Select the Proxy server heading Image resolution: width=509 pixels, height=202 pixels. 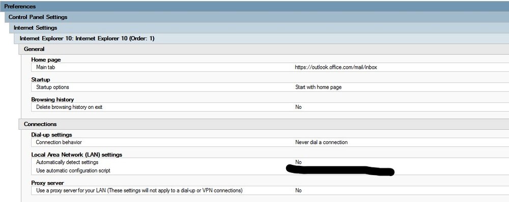pyautogui.click(x=47, y=183)
